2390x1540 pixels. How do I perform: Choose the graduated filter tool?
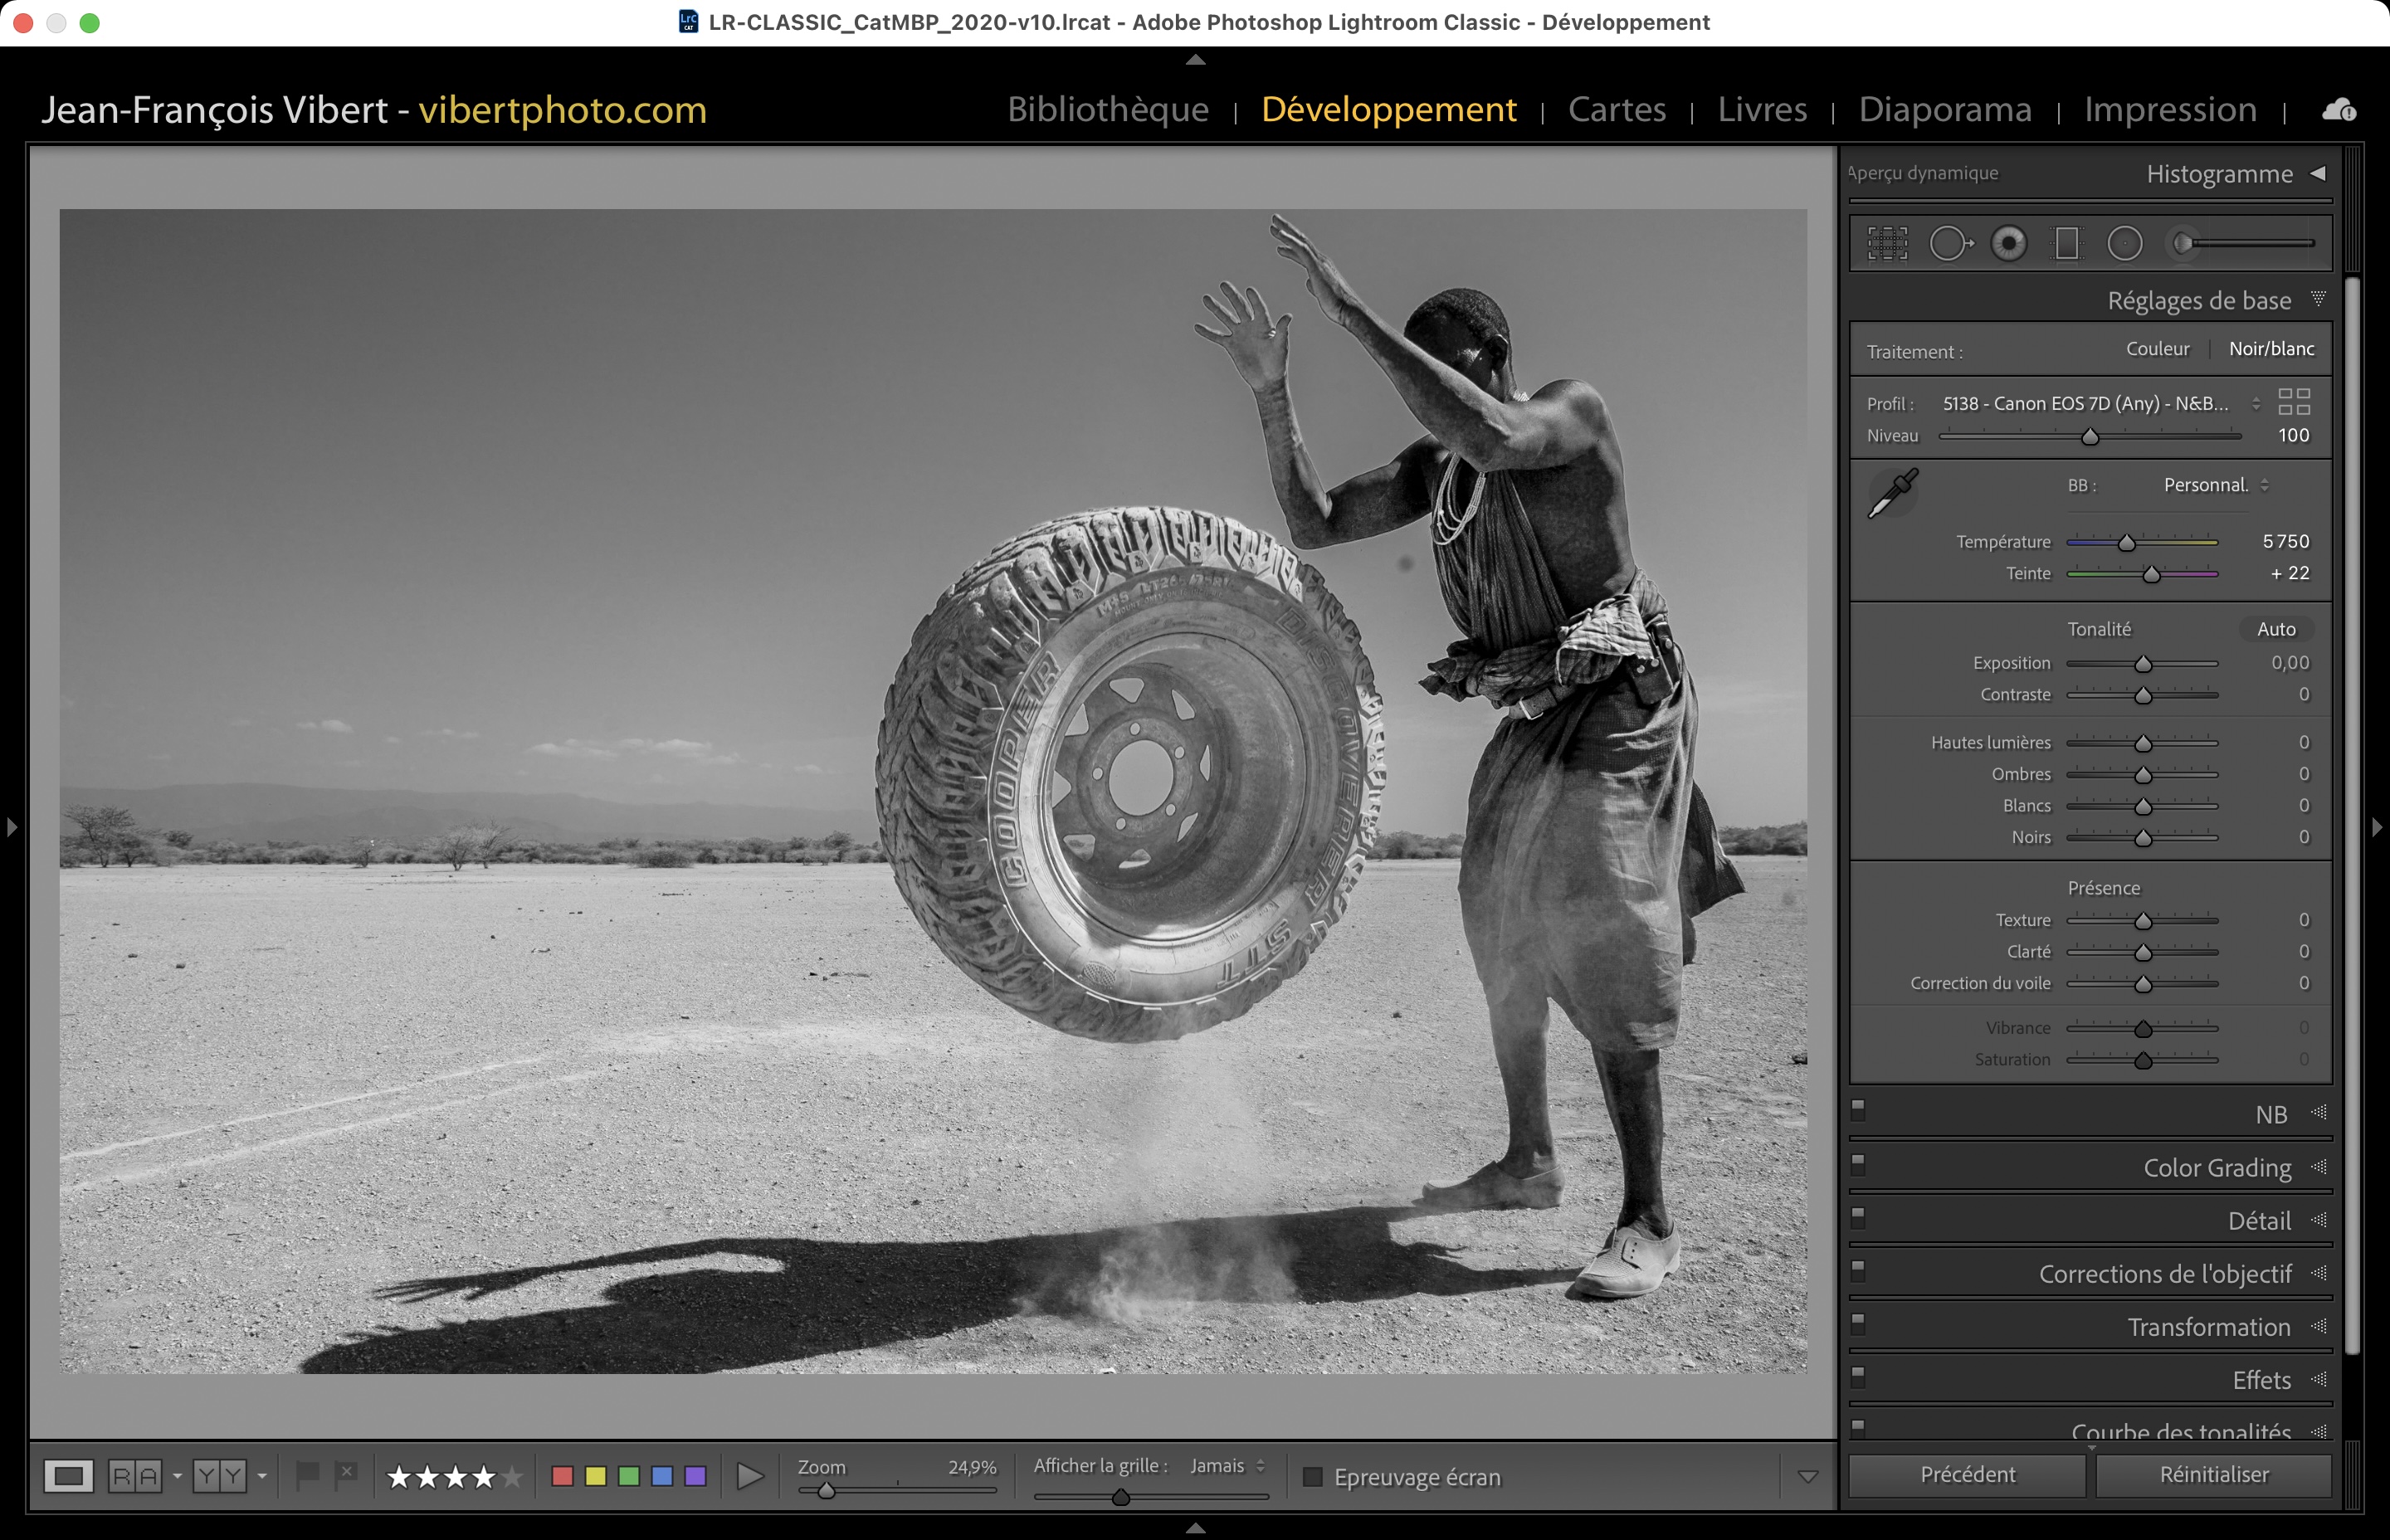click(x=2066, y=243)
